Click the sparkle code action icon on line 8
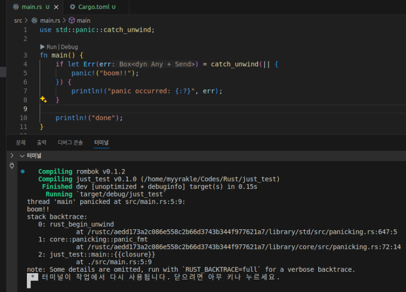This screenshot has height=292, width=406. pos(44,99)
